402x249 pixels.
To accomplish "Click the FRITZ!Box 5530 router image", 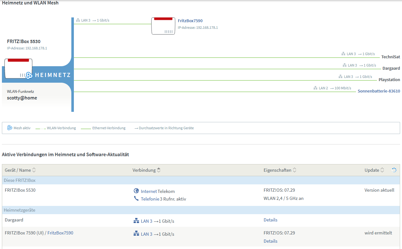I will (19, 68).
